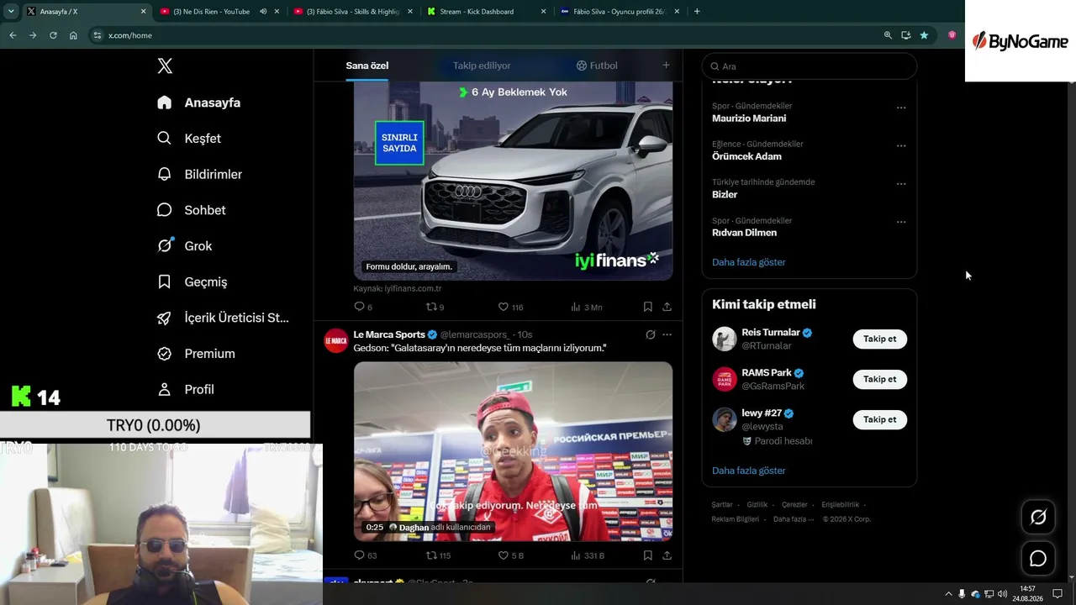Viewport: 1076px width, 605px height.
Task: Expand footer Daha fazla menu
Action: pyautogui.click(x=794, y=519)
